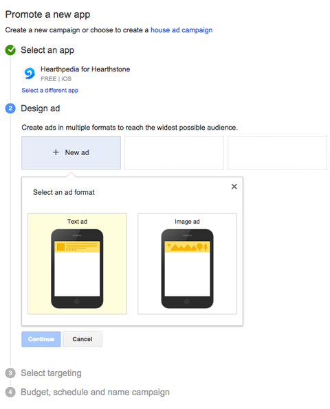
Task: Click the step 4 numbered circle
Action: click(x=10, y=393)
